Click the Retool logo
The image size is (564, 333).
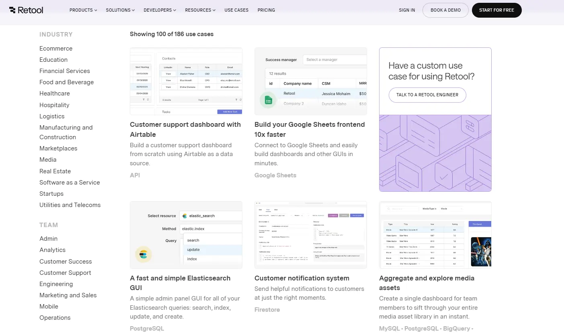[x=26, y=10]
